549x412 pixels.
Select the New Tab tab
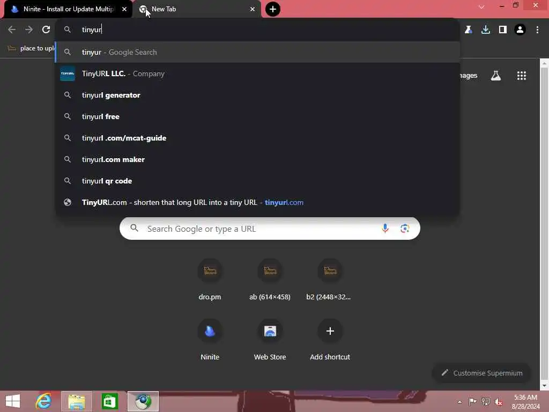(196, 9)
